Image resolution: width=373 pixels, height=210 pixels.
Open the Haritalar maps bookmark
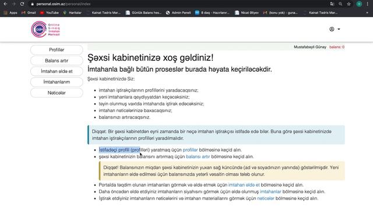click(72, 13)
